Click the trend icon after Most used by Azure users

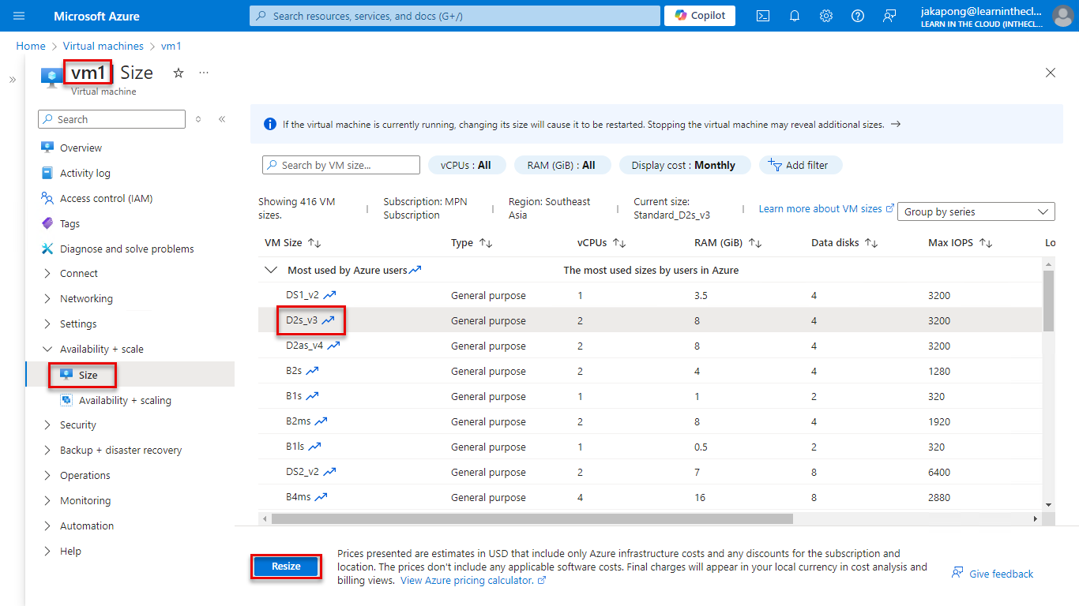415,270
